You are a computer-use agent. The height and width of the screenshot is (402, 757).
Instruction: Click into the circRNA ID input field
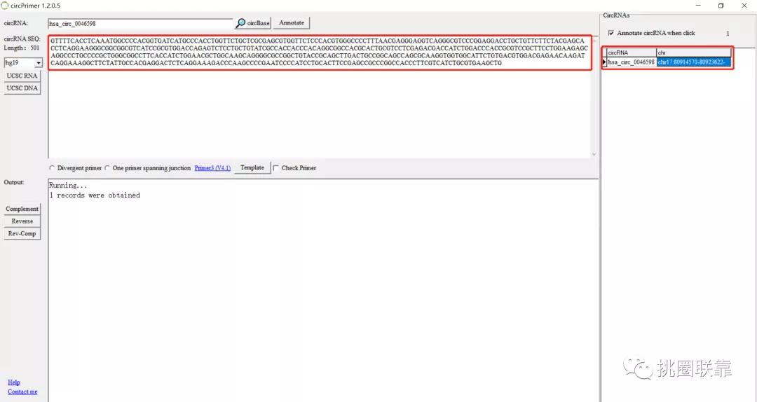[140, 23]
